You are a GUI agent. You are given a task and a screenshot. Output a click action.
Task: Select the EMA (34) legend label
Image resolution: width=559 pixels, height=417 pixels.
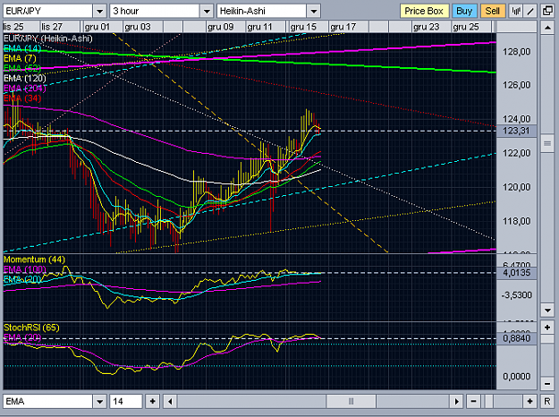point(22,98)
